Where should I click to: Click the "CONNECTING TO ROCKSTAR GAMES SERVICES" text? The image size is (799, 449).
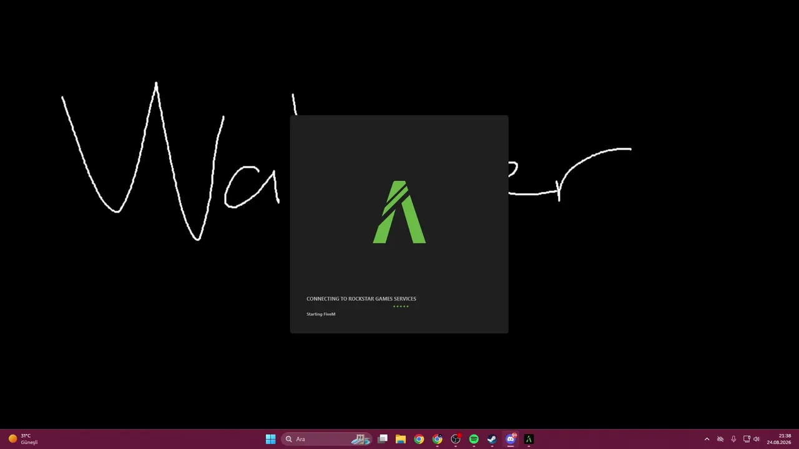coord(361,299)
